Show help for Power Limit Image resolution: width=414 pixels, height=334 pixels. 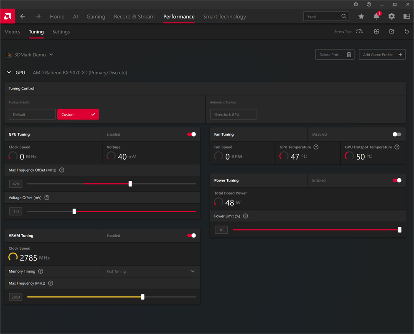(246, 216)
